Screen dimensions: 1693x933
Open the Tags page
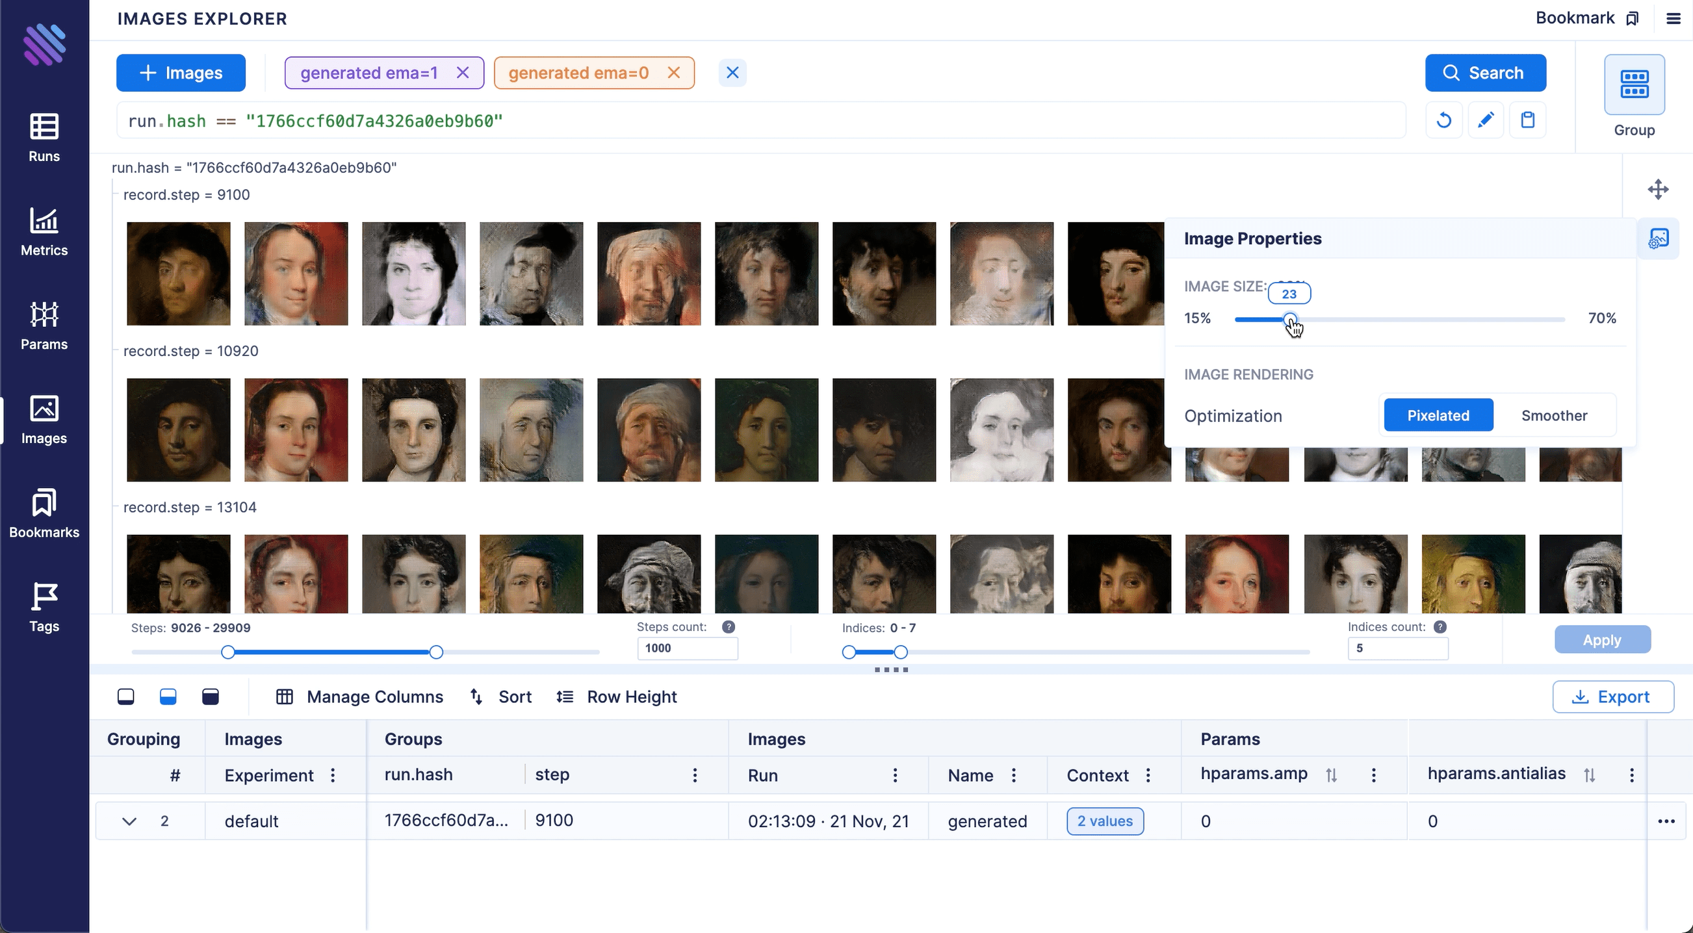pyautogui.click(x=44, y=607)
